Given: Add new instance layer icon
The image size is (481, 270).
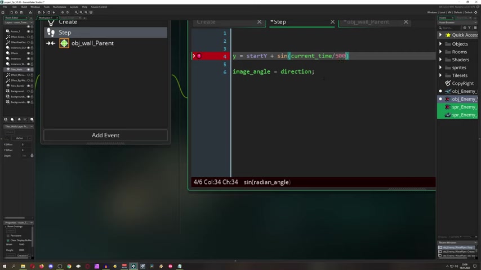Looking at the screenshot, I should click(12, 119).
